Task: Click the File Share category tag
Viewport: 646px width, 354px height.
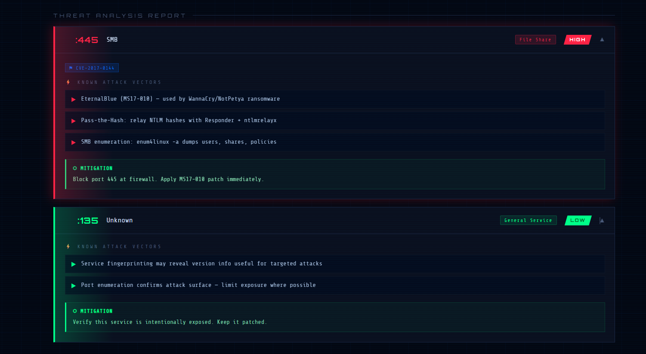Action: (x=535, y=40)
